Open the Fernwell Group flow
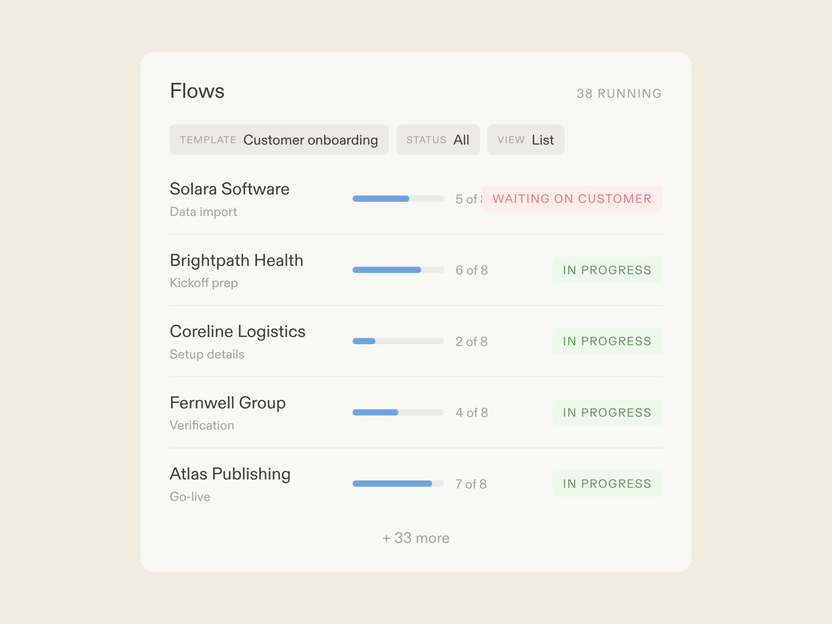Viewport: 832px width, 624px height. click(x=416, y=412)
